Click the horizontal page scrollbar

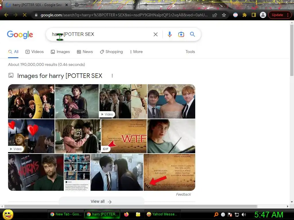pyautogui.click(x=131, y=206)
